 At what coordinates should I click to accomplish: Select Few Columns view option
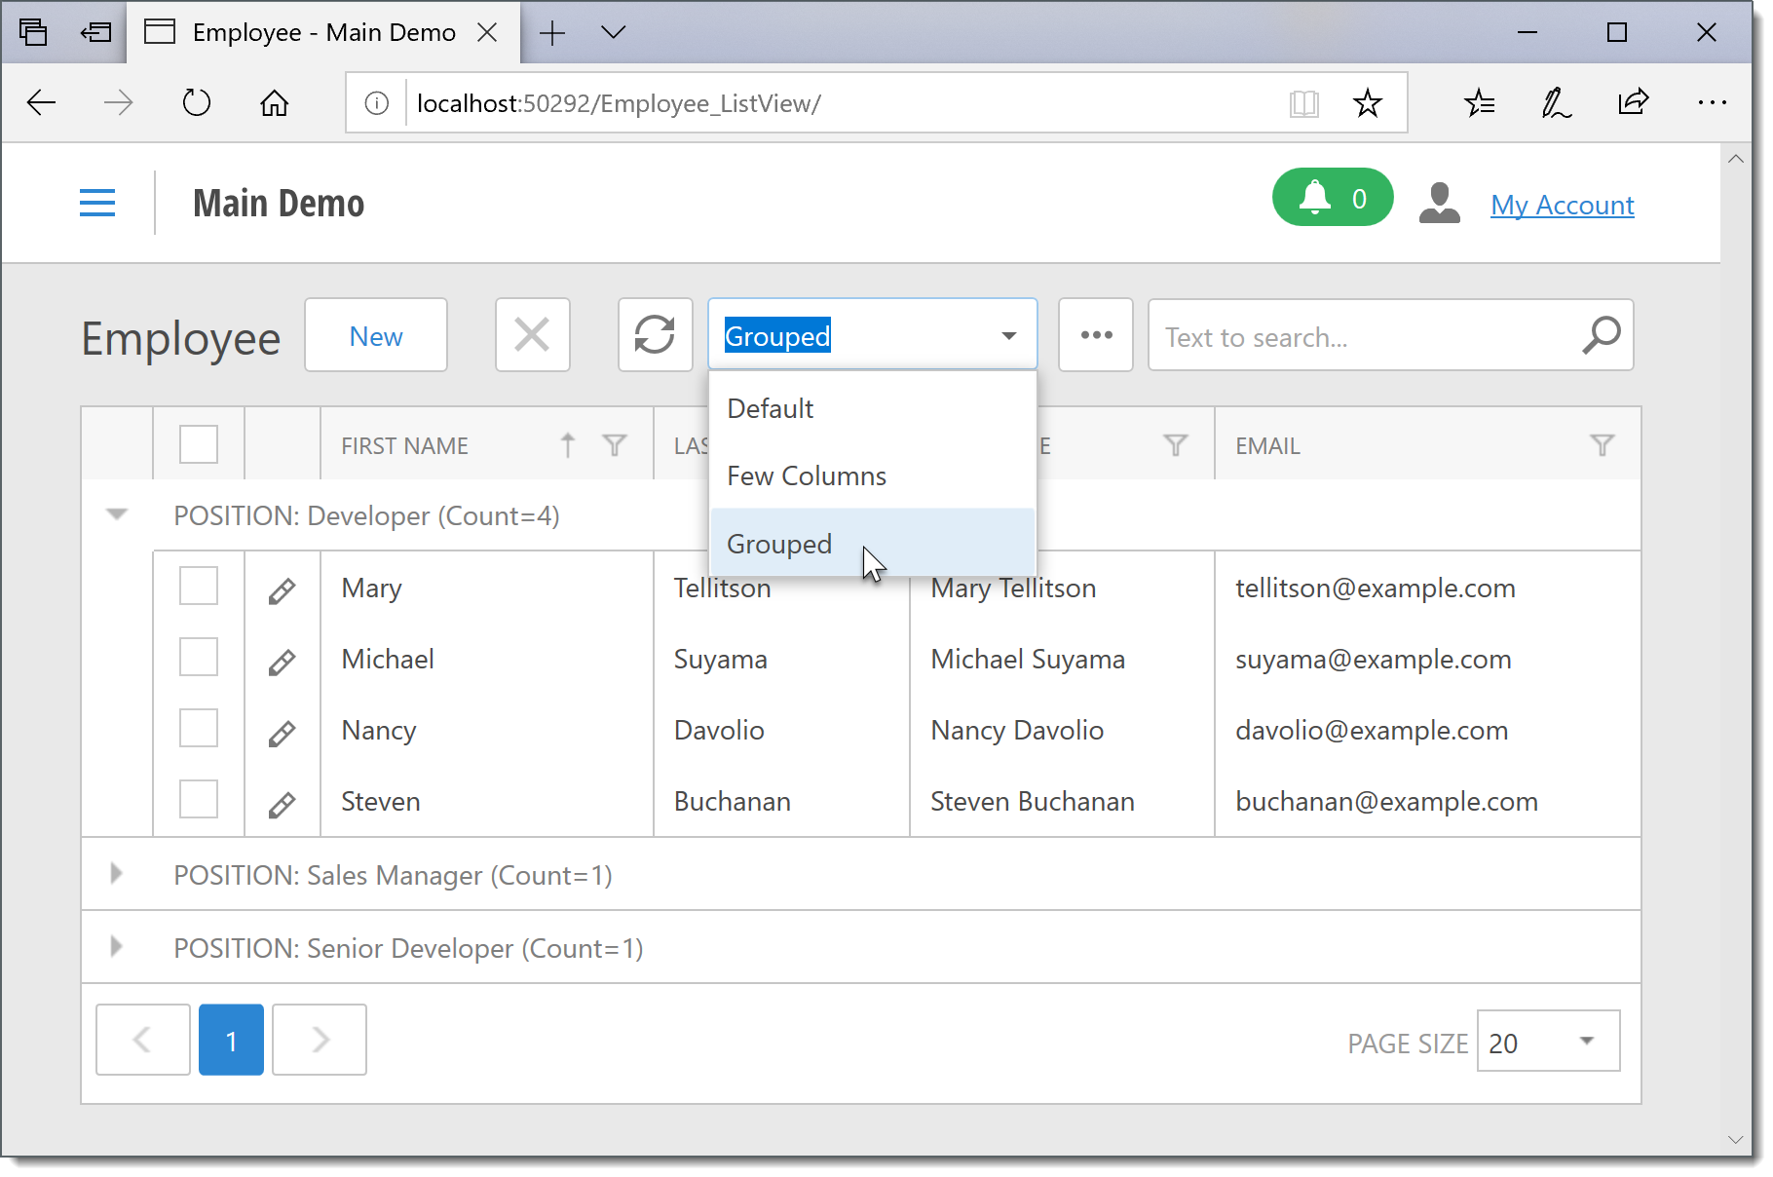click(807, 475)
